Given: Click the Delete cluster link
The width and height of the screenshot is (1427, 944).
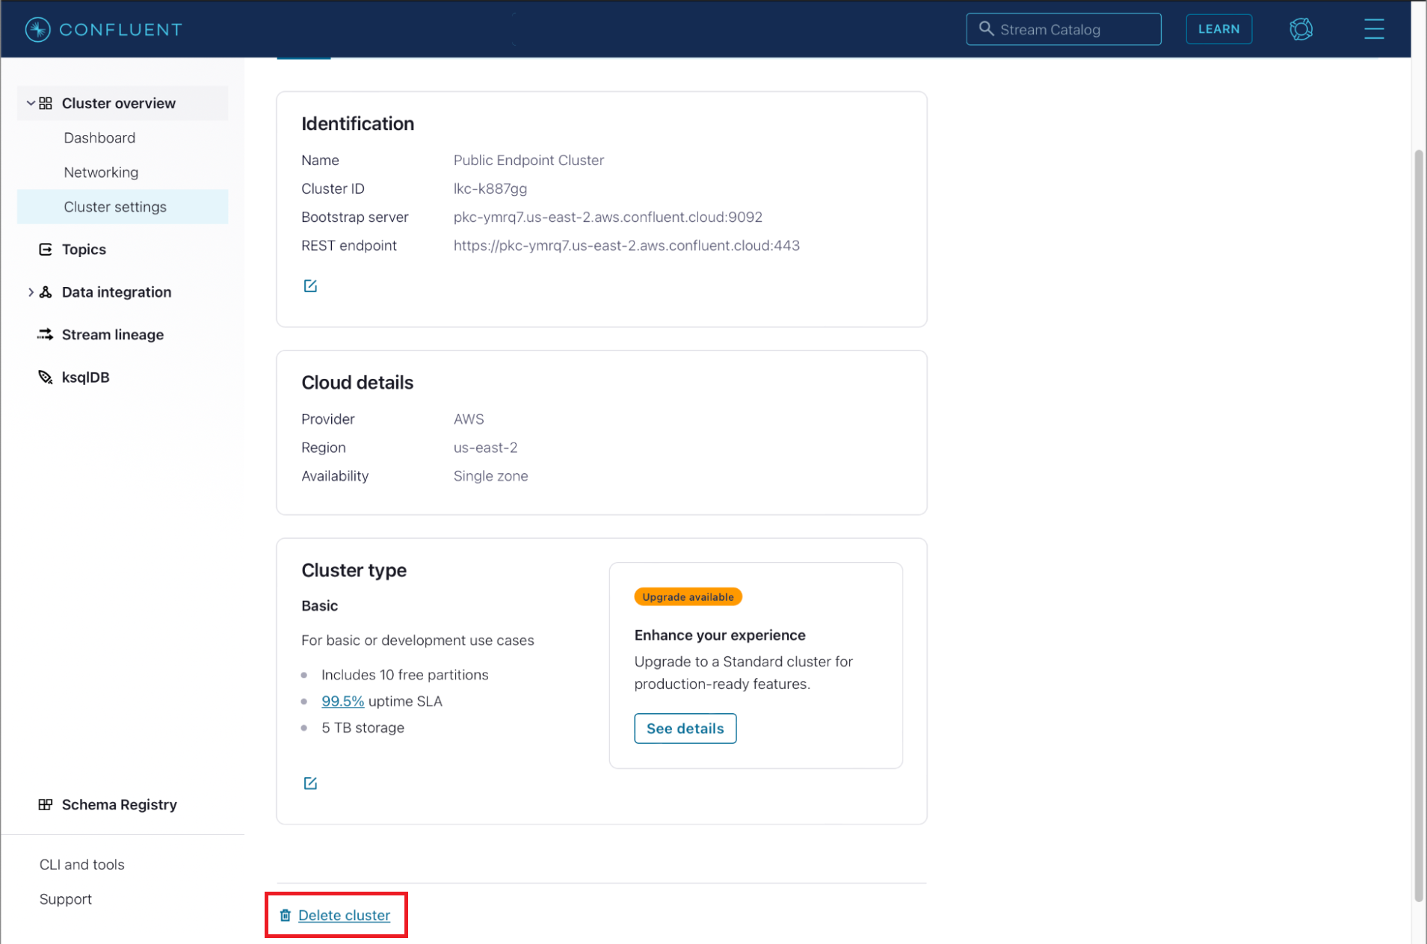Looking at the screenshot, I should (x=344, y=916).
